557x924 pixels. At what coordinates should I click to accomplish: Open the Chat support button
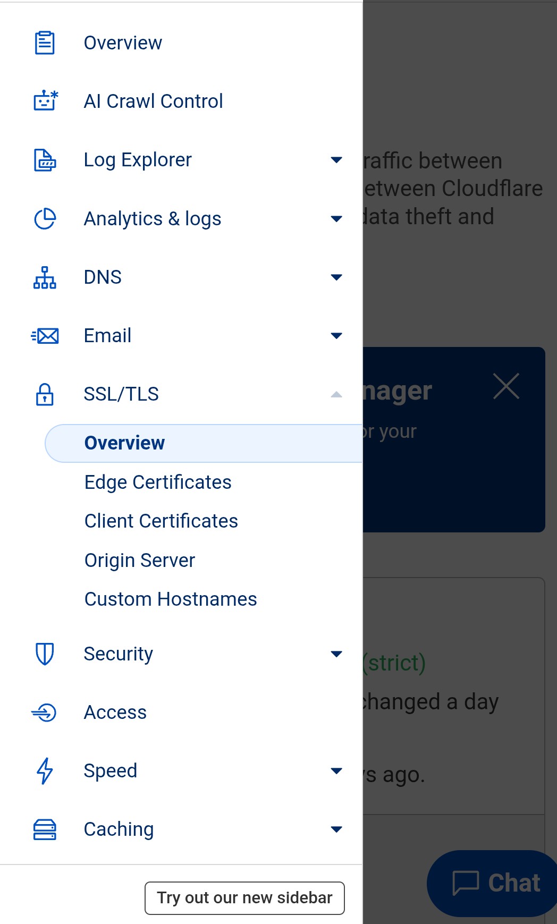pos(495,883)
